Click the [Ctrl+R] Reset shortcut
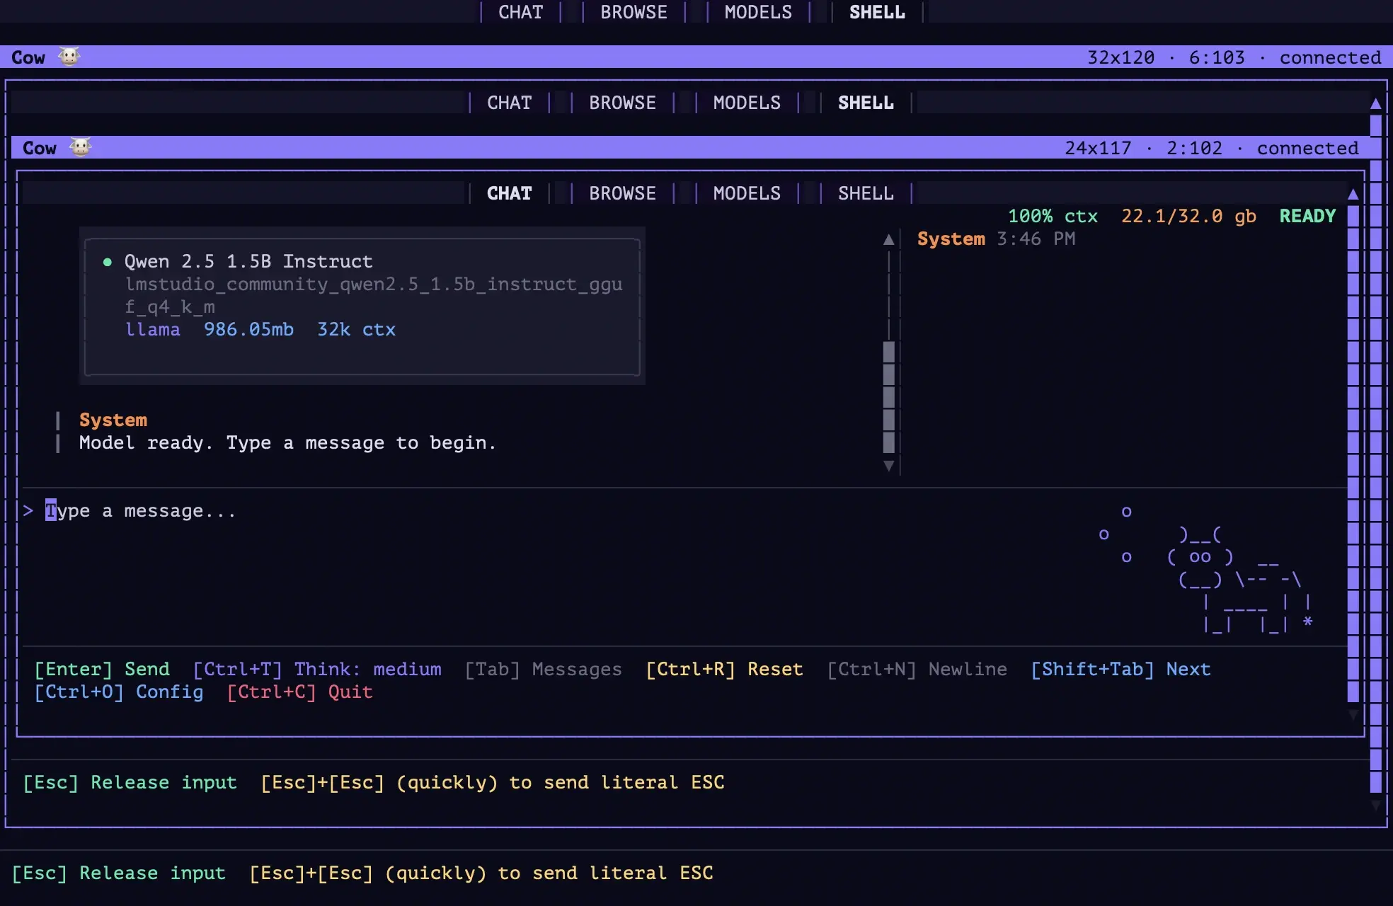The width and height of the screenshot is (1393, 906). click(724, 669)
